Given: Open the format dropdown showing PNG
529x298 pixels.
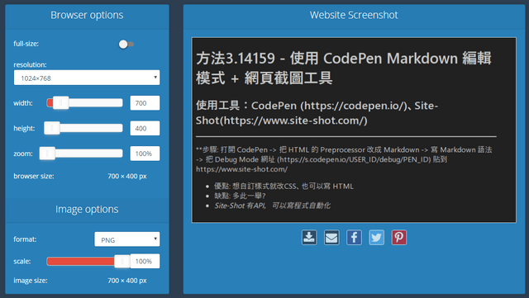Looking at the screenshot, I should point(127,239).
